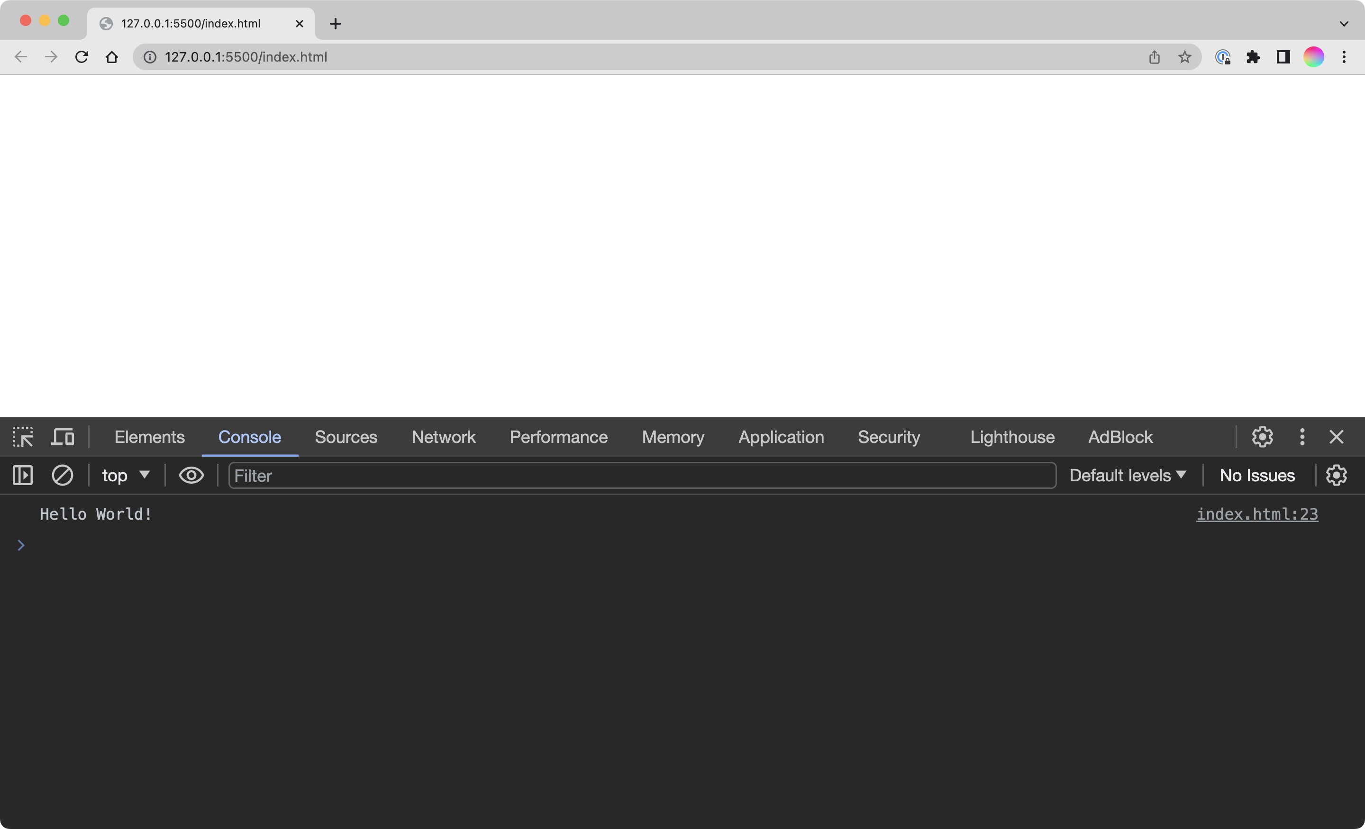Open the Default levels dropdown
The width and height of the screenshot is (1365, 829).
pos(1128,475)
